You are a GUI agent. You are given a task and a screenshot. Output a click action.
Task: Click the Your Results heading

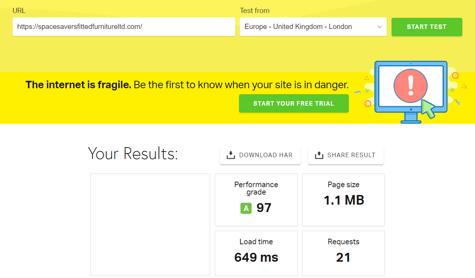coord(133,153)
